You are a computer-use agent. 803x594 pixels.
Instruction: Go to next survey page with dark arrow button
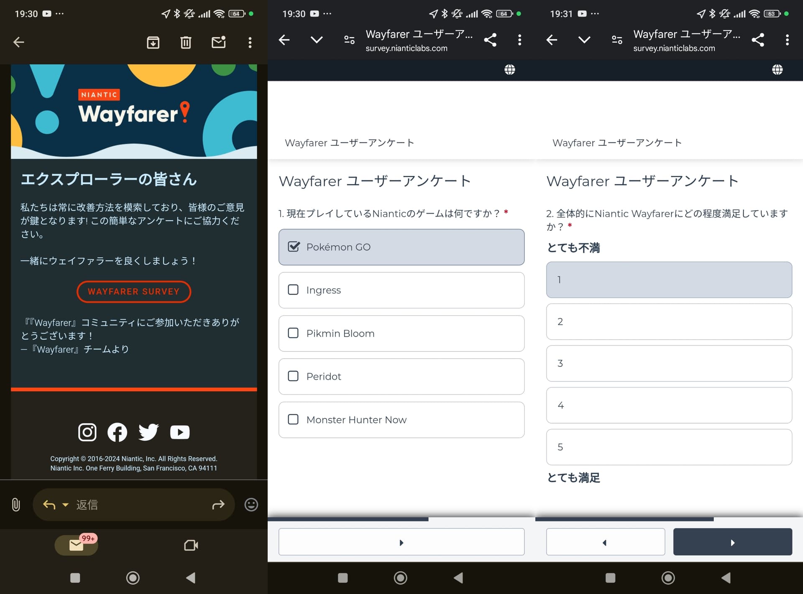point(732,542)
